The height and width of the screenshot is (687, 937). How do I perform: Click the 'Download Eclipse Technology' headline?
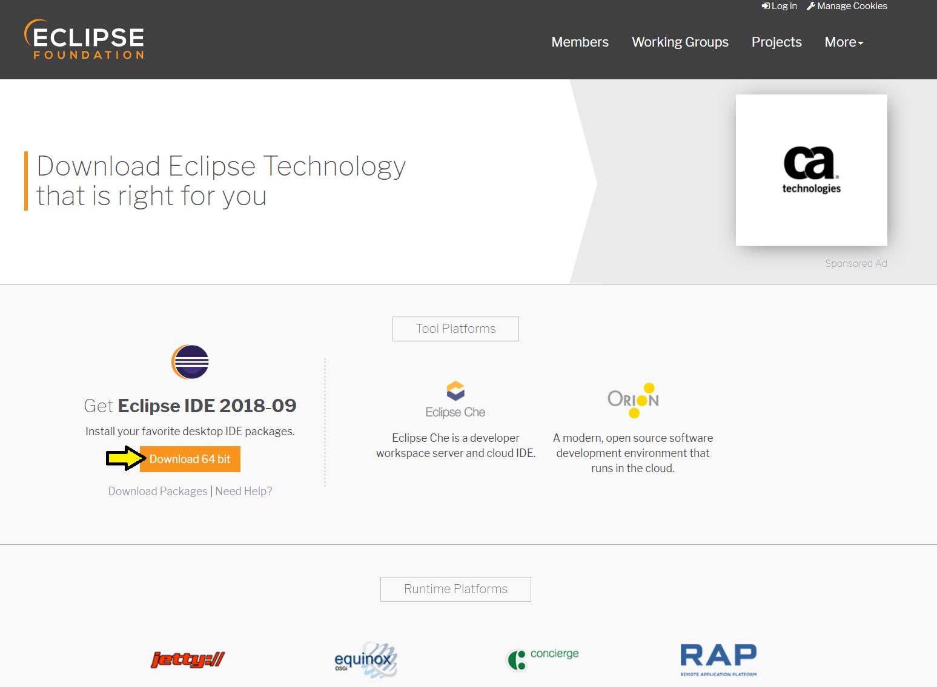point(221,181)
